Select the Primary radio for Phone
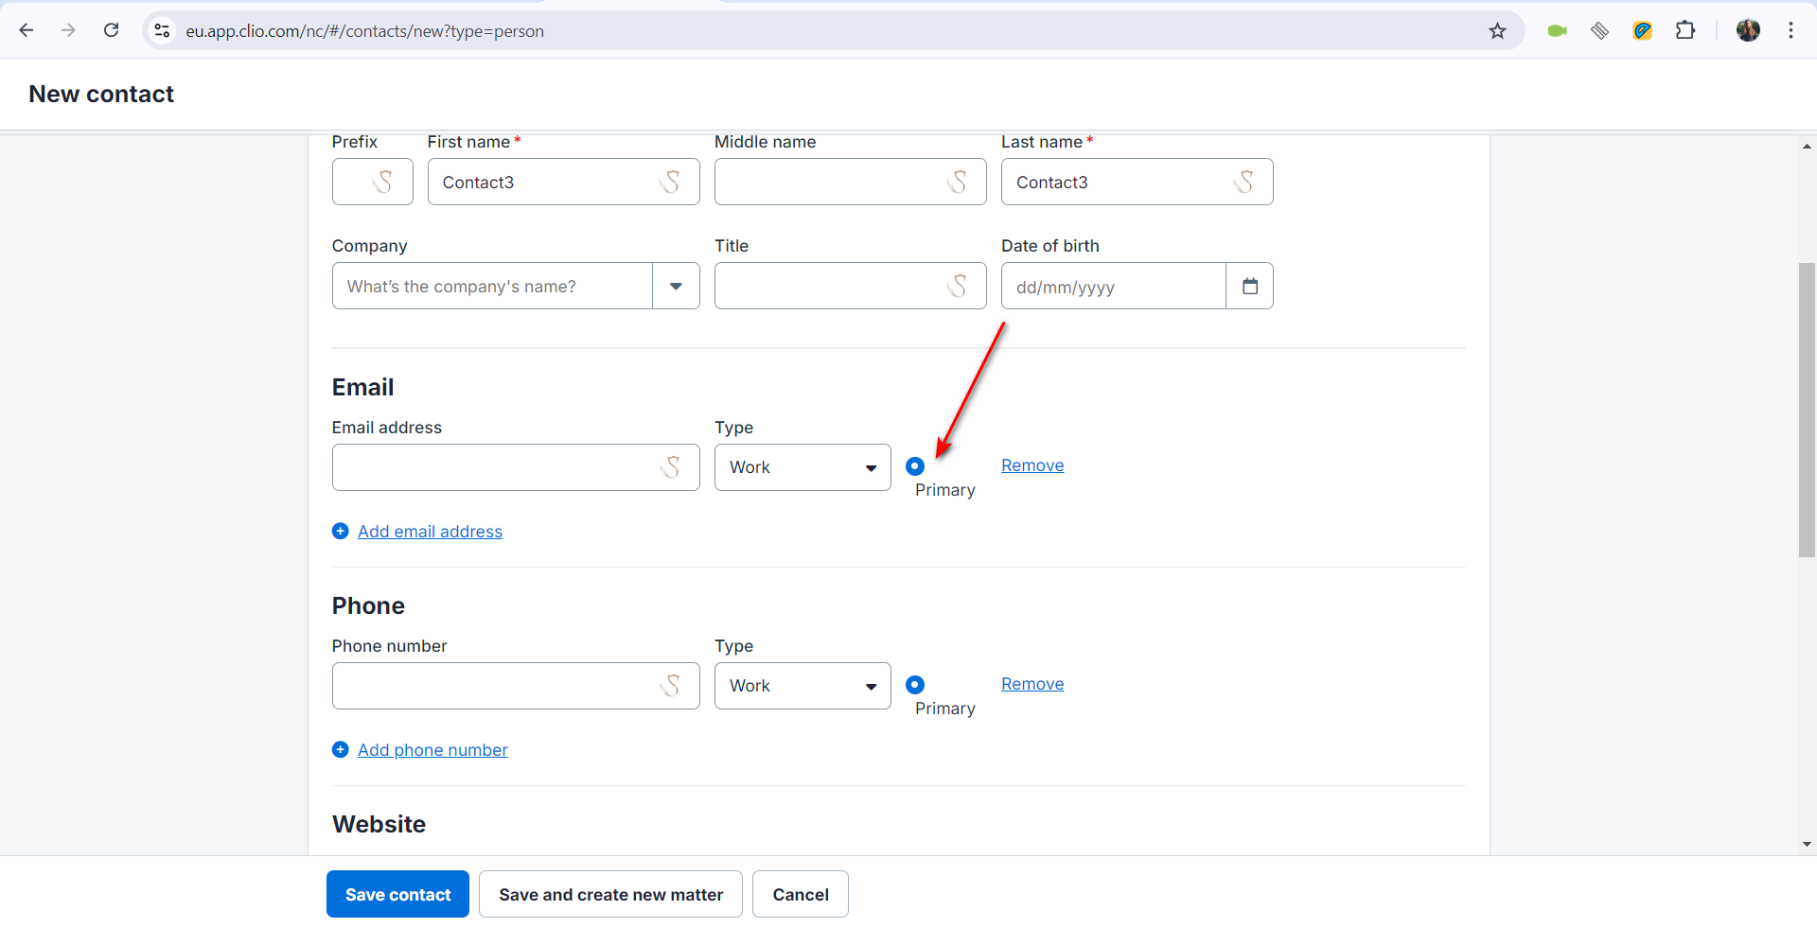This screenshot has width=1817, height=928. (915, 684)
